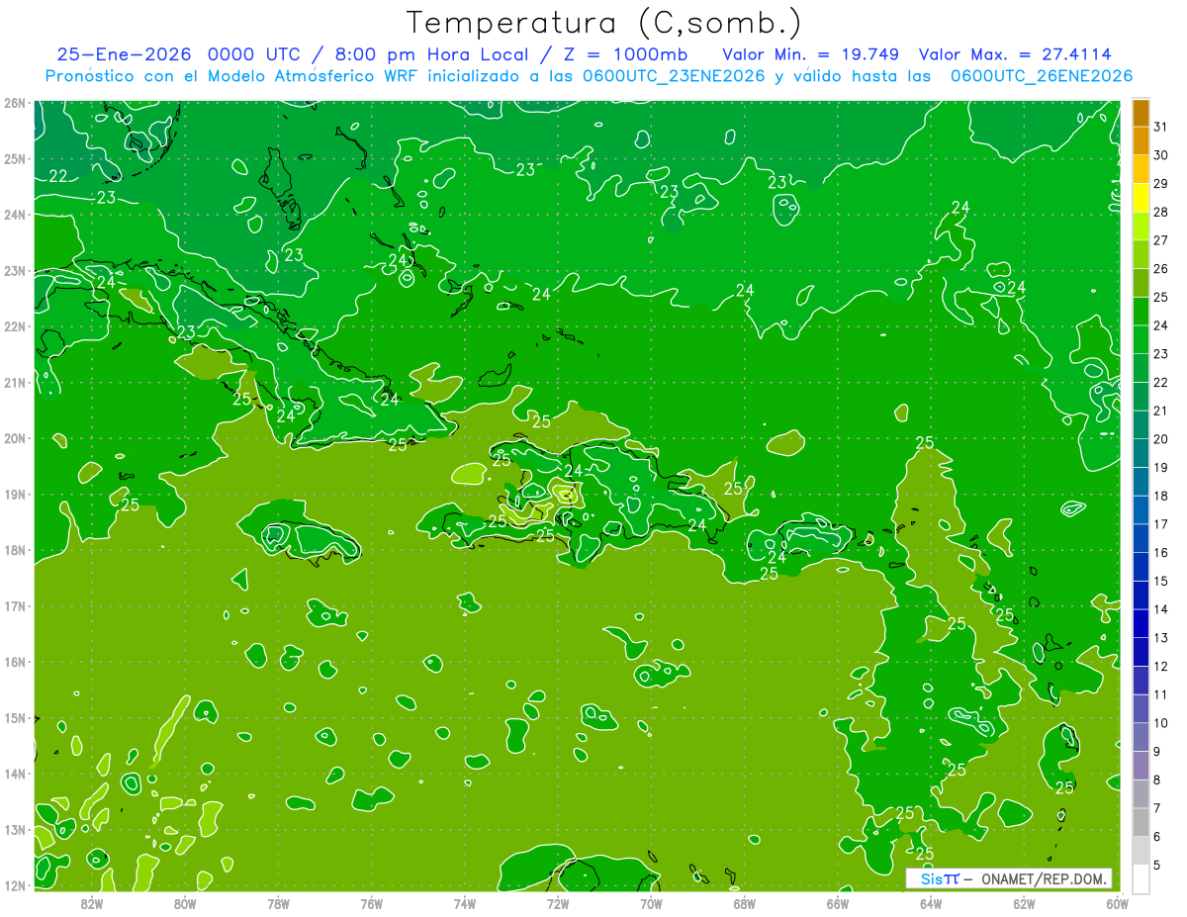This screenshot has width=1187, height=917.
Task: Click the latitude axis label '22N'
Action: [x=15, y=326]
